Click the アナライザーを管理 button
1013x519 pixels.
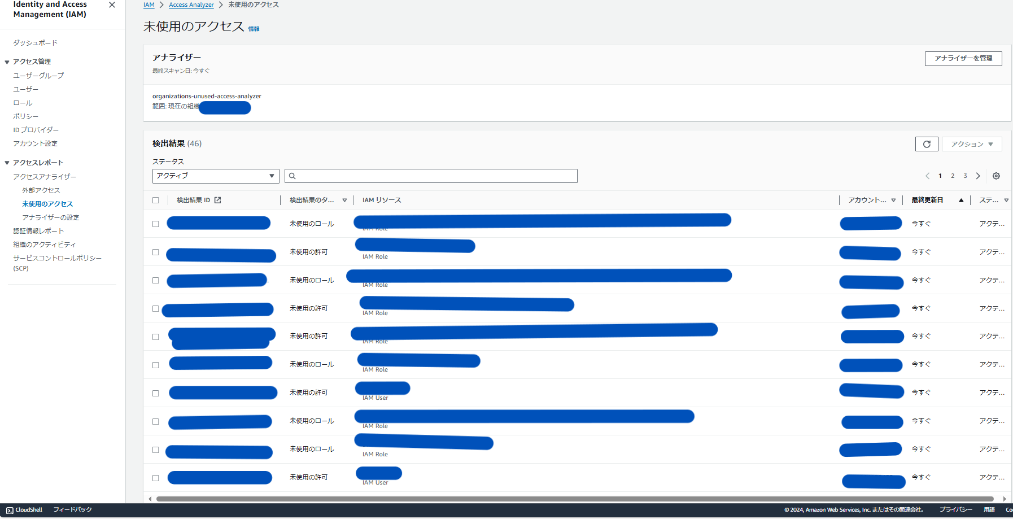point(963,58)
